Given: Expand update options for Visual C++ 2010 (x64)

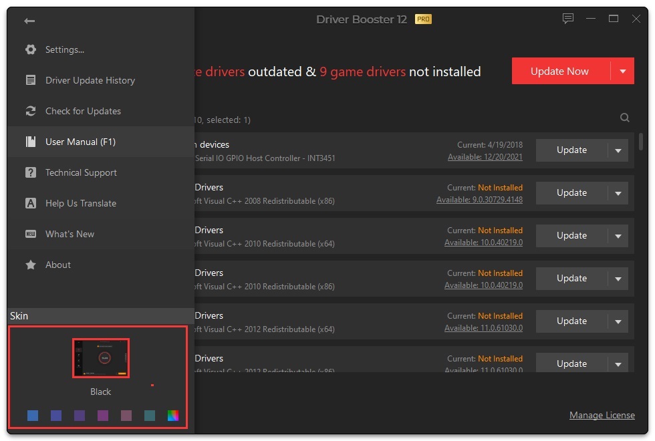Looking at the screenshot, I should [x=618, y=236].
